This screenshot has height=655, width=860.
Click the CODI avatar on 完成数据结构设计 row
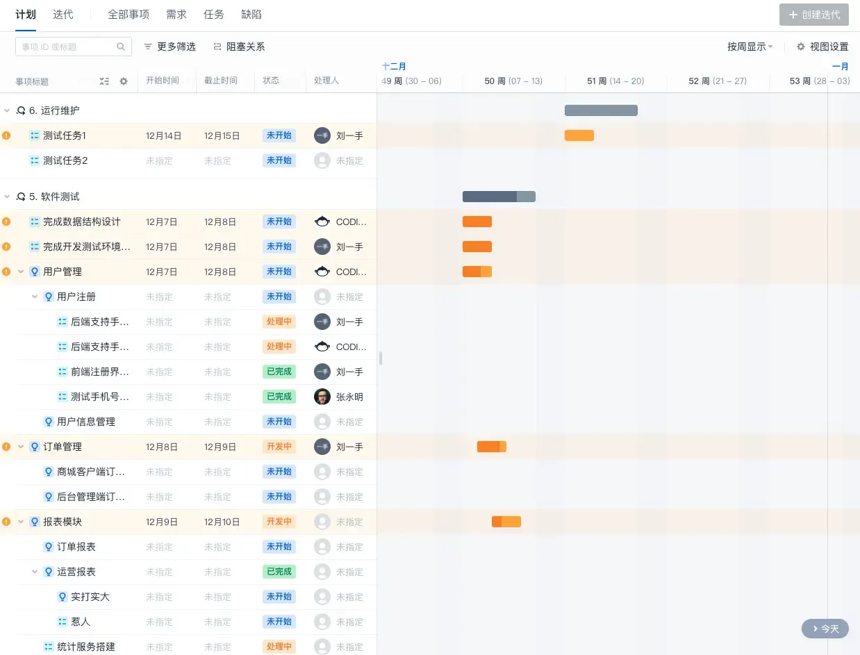[x=322, y=222]
